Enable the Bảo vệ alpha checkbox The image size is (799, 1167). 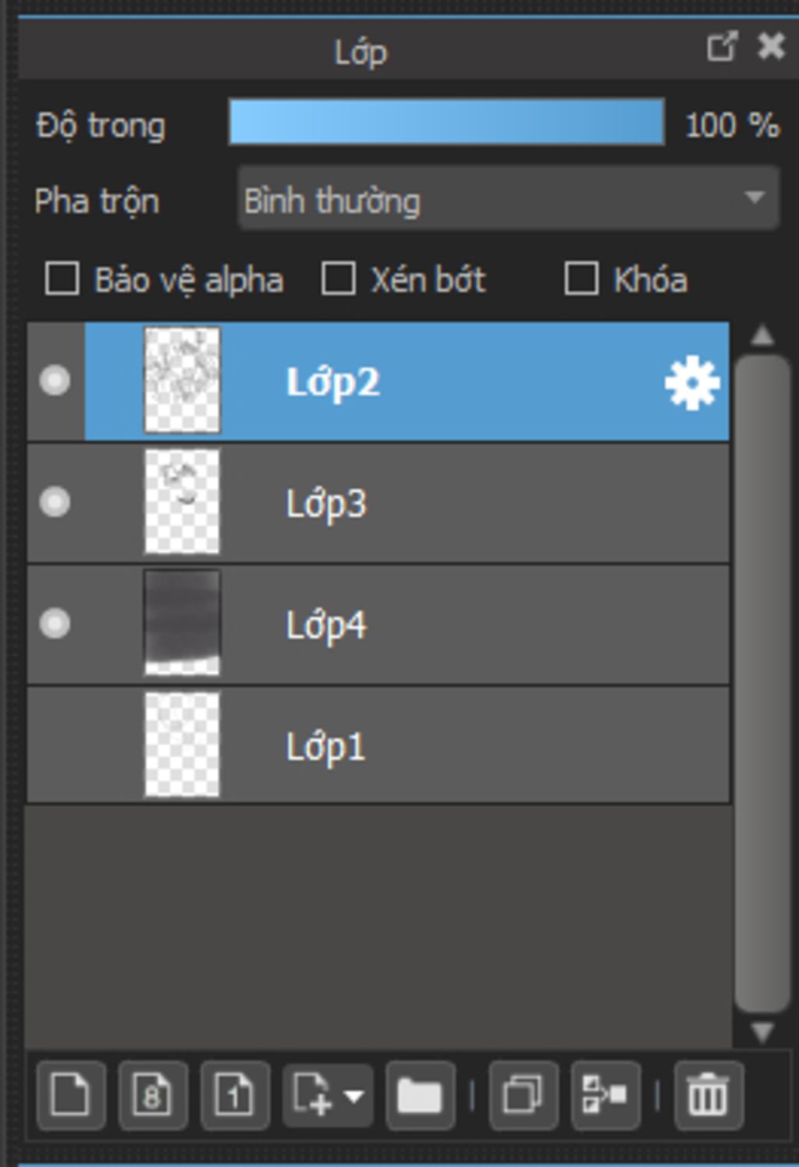pos(62,279)
